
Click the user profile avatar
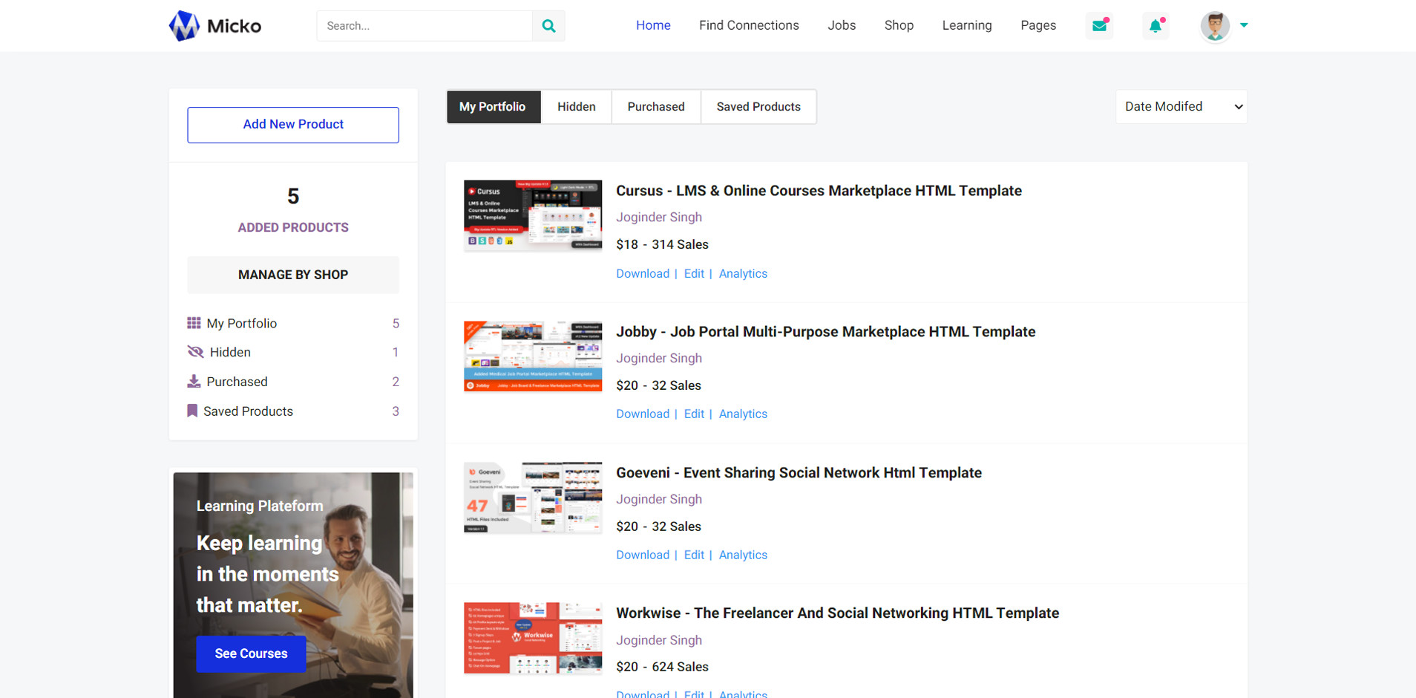1215,26
